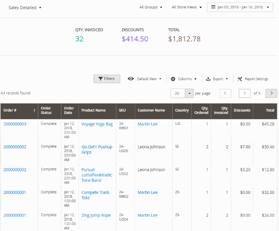This screenshot has width=279, height=231.
Task: Click the calendar icon in date range
Action: click(x=213, y=7)
